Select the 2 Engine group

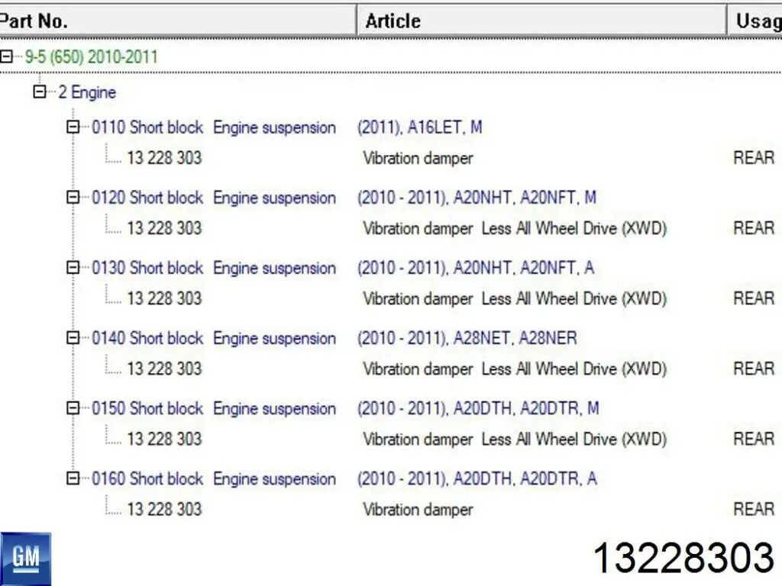point(87,92)
